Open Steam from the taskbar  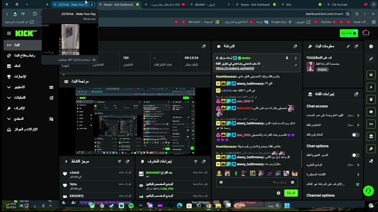(x=112, y=206)
